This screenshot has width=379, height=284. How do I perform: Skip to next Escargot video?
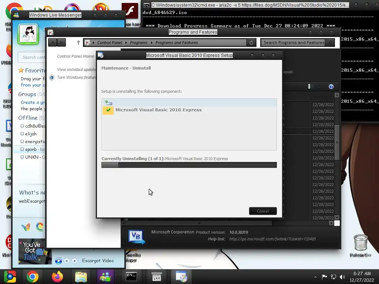click(x=74, y=261)
